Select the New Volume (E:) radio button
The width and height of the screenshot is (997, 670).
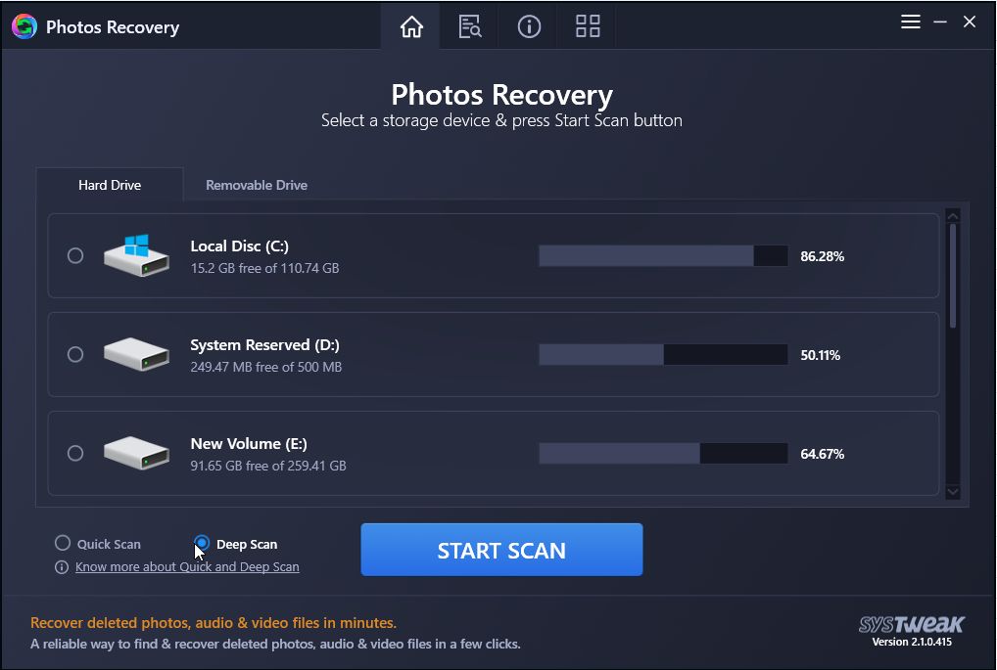click(75, 454)
